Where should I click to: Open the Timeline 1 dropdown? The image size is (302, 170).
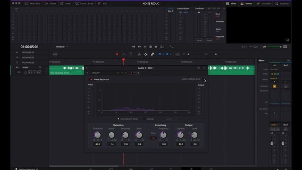coord(62,47)
